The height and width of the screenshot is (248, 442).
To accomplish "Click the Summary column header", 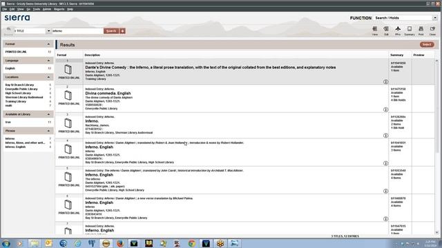I will tap(397, 55).
